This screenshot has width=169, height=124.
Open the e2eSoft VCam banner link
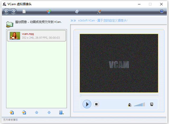coord(103,20)
